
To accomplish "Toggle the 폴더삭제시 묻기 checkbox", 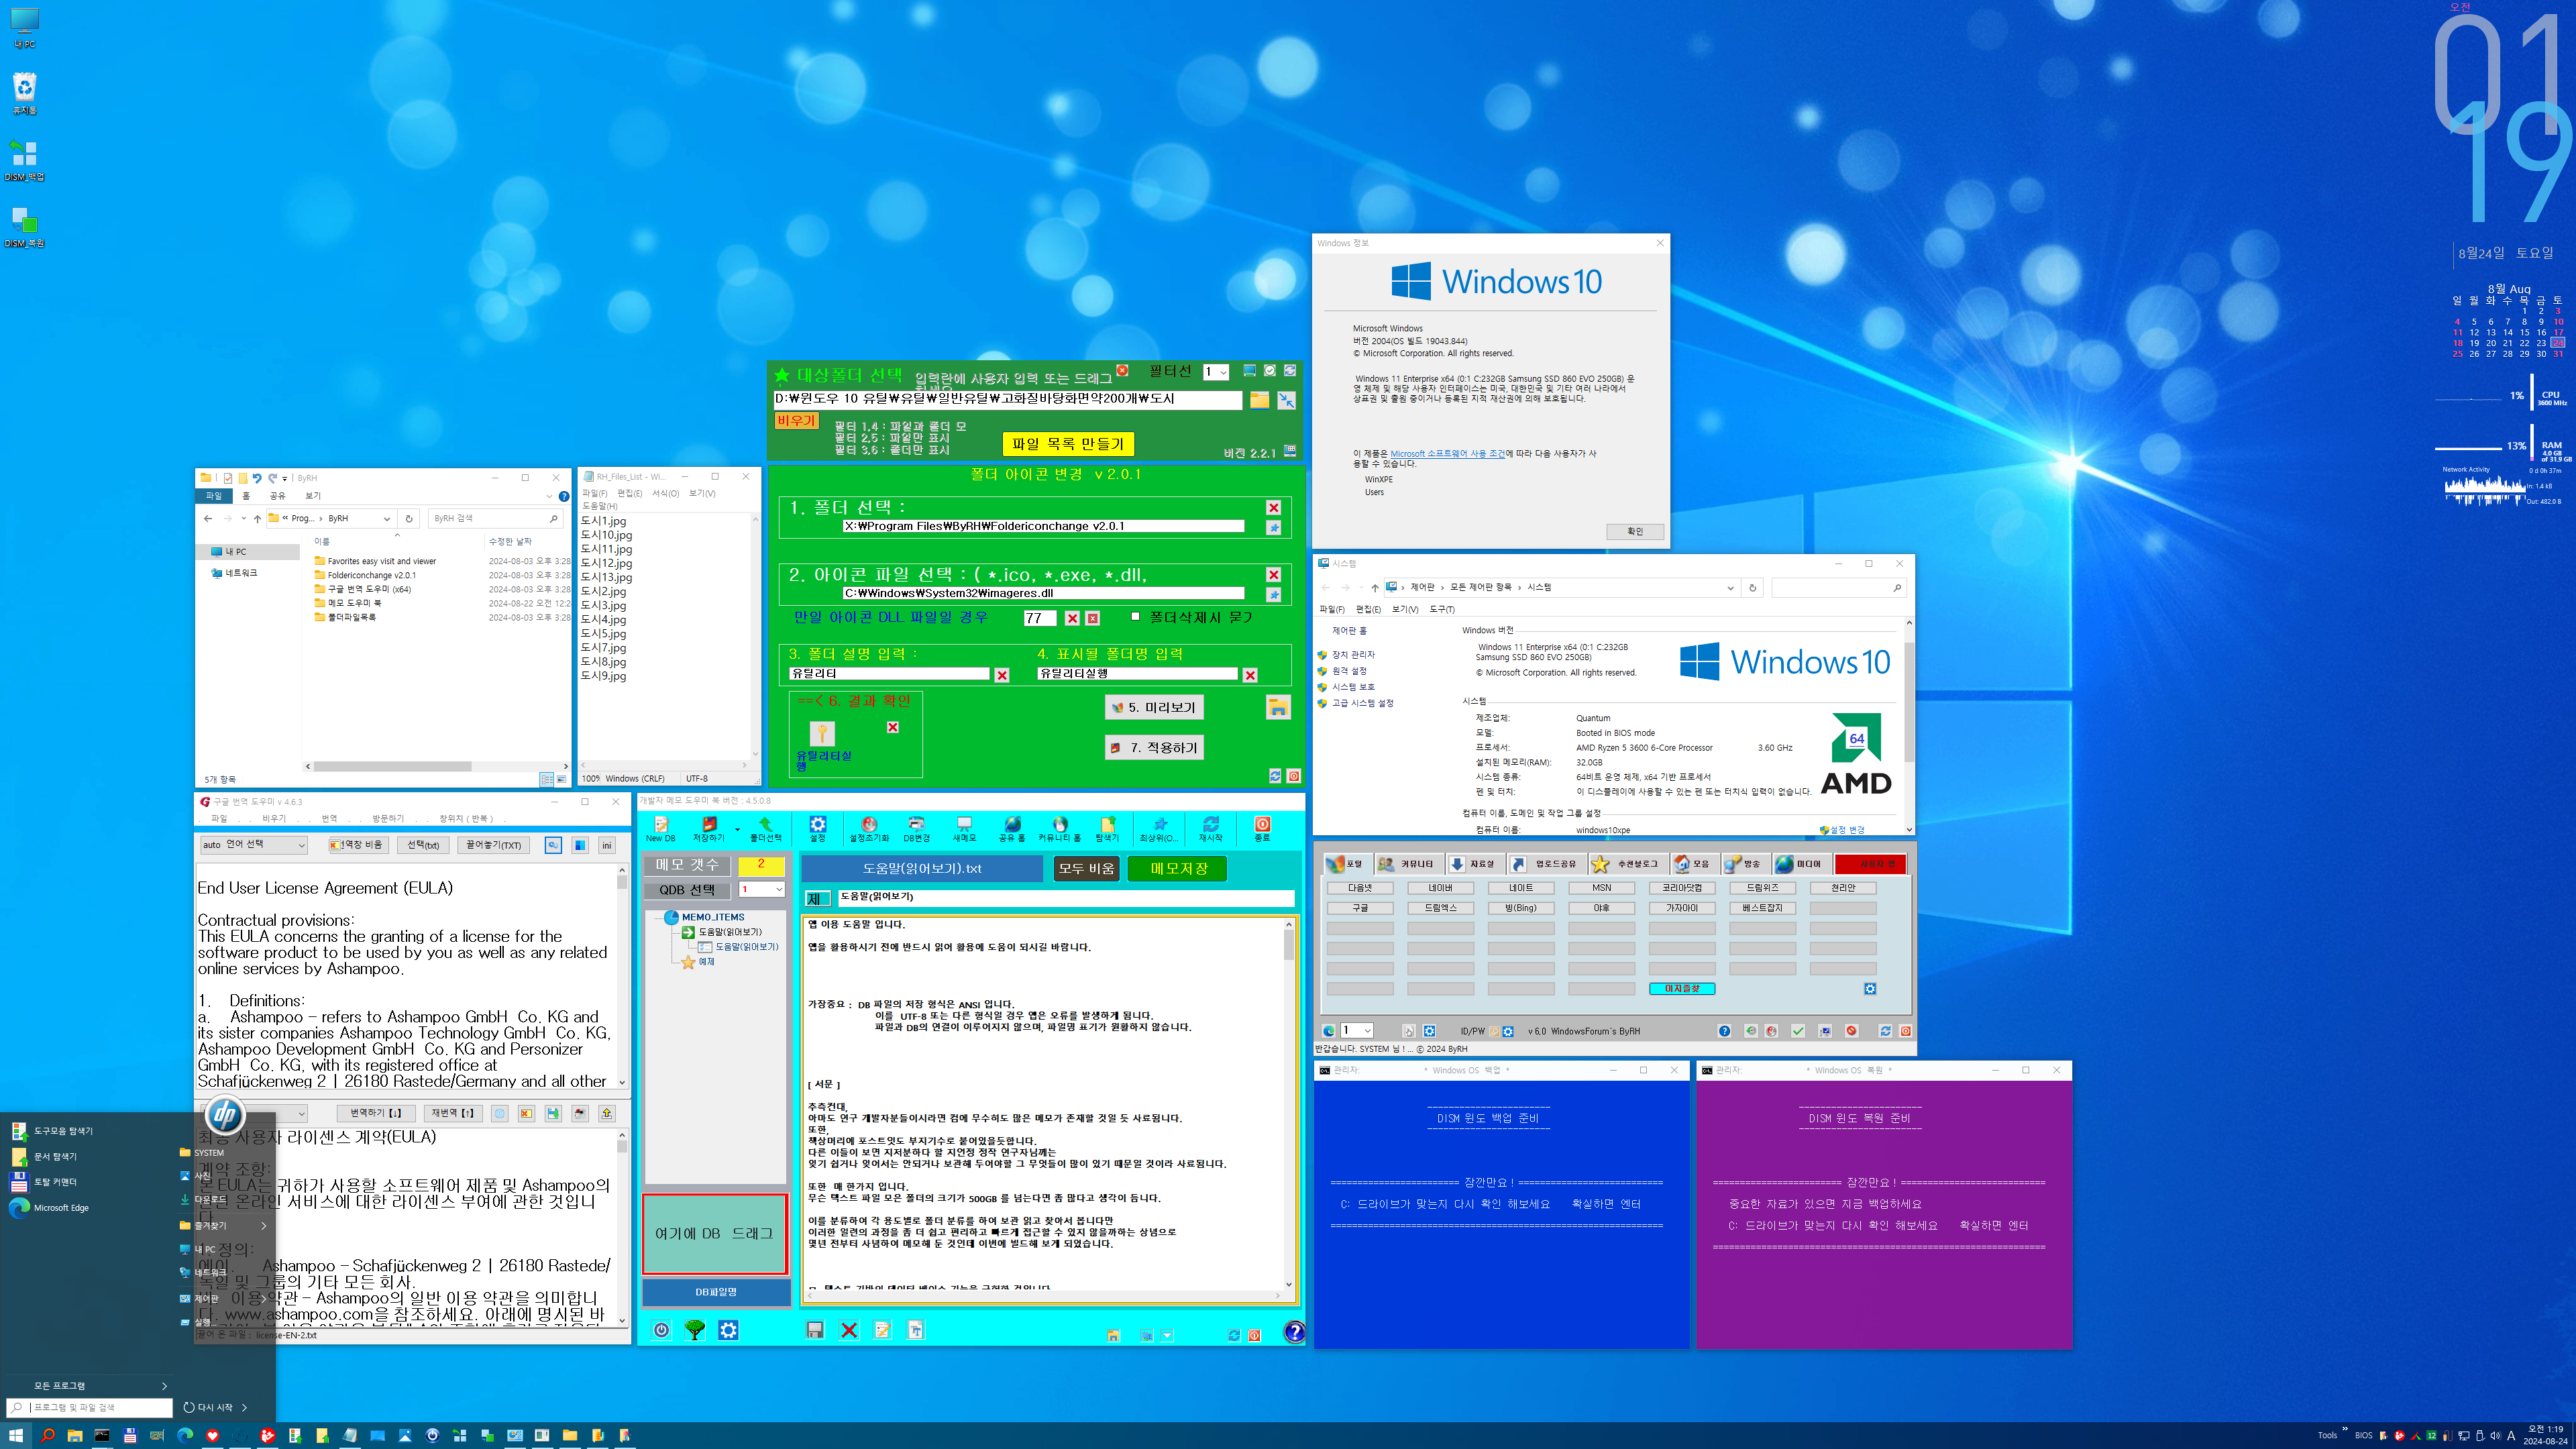I will [1135, 617].
